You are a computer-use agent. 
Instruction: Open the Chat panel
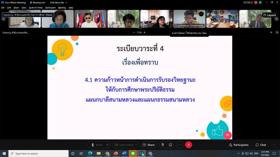click(x=261, y=145)
